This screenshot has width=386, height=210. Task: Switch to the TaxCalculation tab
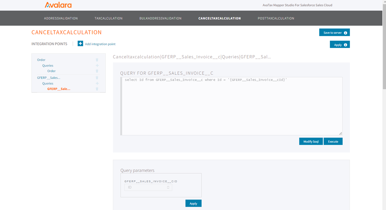[x=109, y=18]
